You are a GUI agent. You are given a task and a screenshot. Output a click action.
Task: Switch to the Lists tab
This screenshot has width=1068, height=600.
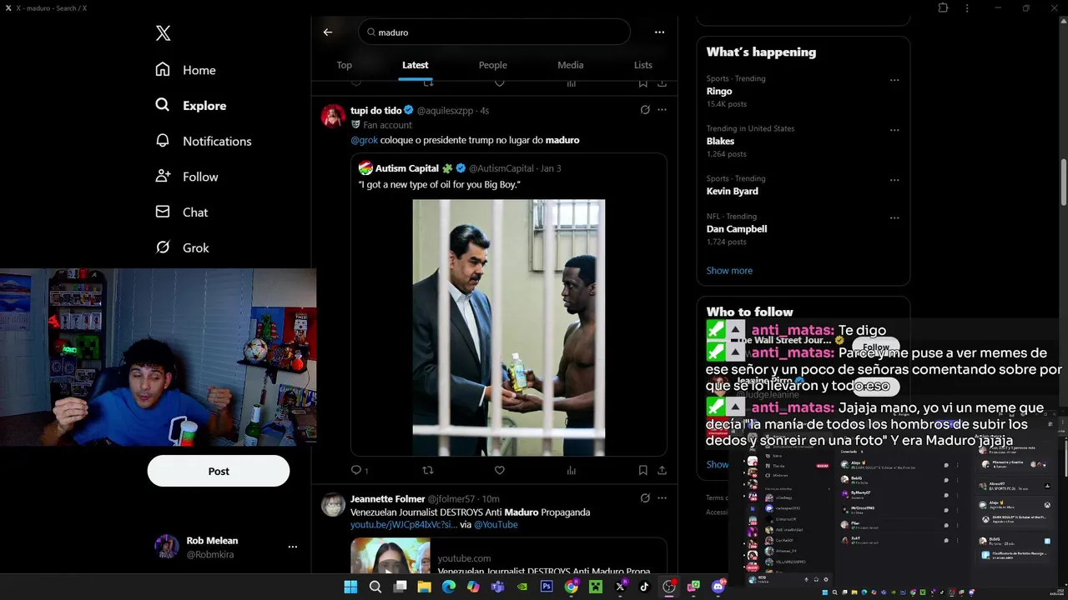(642, 65)
